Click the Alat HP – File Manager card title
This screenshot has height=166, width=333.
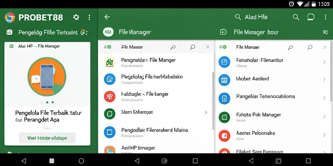tap(39, 46)
